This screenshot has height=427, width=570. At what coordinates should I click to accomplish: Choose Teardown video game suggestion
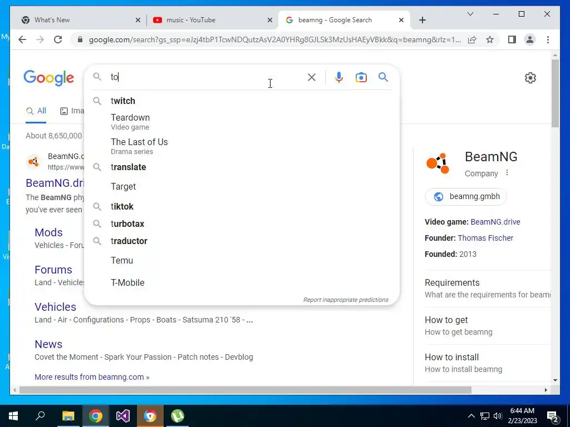[242, 122]
